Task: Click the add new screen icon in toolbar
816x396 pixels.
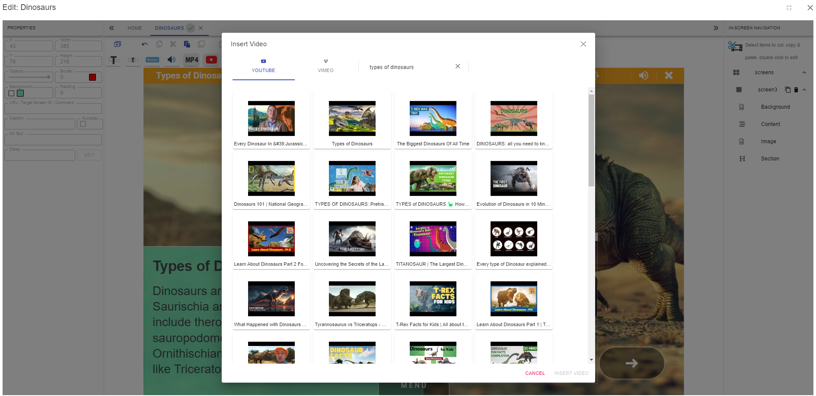Action: pos(118,44)
